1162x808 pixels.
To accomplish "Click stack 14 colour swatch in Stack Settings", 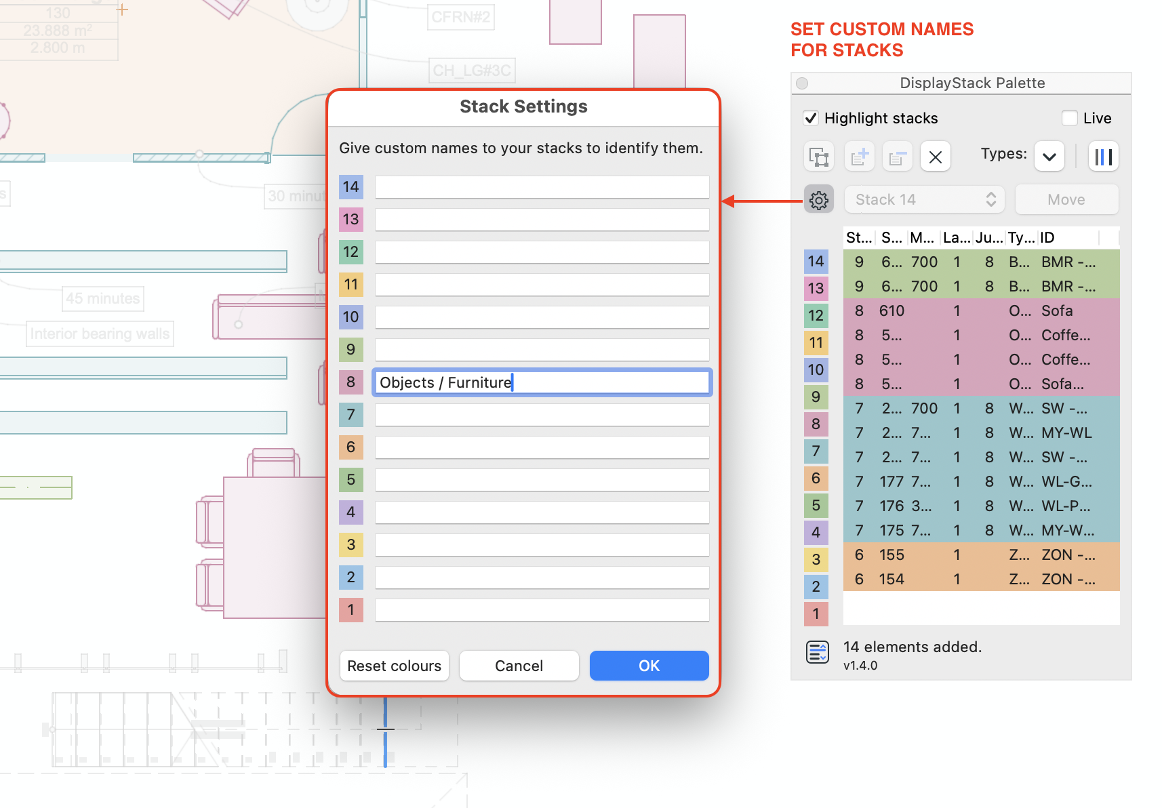I will (351, 187).
